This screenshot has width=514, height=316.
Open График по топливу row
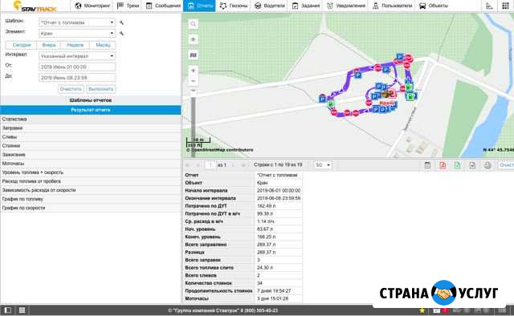91,199
